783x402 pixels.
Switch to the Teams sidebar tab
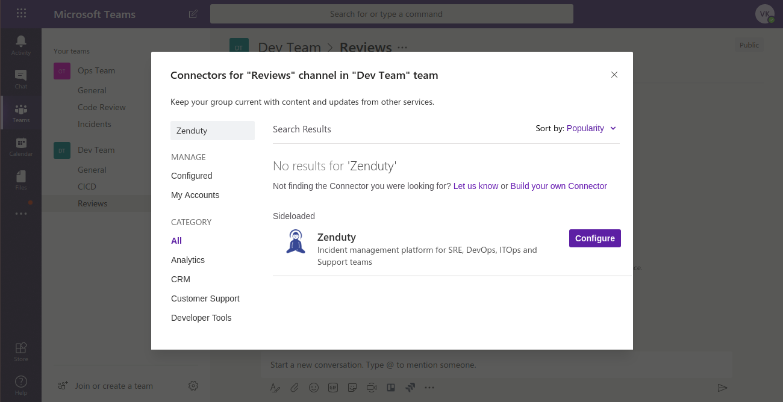point(20,113)
